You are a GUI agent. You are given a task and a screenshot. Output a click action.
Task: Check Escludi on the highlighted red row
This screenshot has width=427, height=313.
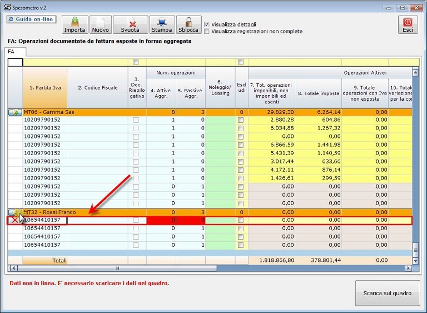241,220
